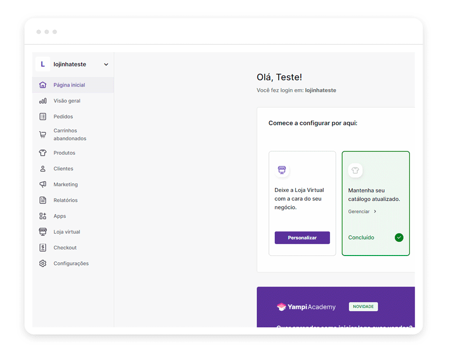
Task: Click the list icon next to Pedidos
Action: (x=43, y=117)
